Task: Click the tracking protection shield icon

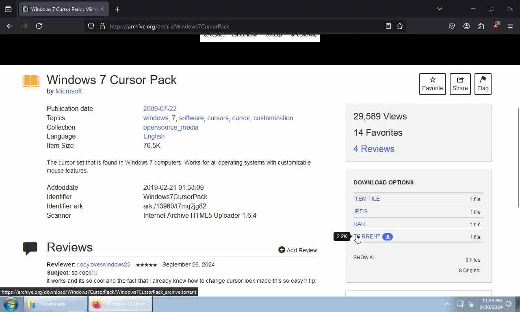Action: (91, 26)
